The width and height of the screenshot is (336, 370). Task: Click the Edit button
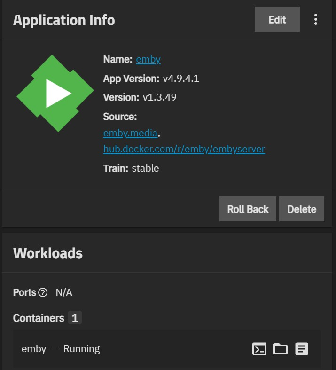277,19
